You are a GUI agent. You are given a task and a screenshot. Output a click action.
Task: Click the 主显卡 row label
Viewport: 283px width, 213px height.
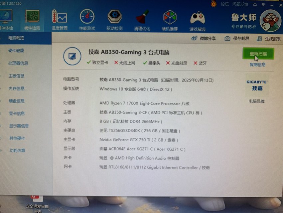69,139
